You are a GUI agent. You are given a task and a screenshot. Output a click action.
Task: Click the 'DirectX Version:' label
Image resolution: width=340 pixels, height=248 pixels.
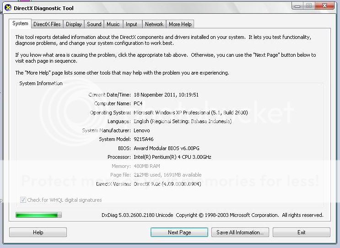click(113, 184)
